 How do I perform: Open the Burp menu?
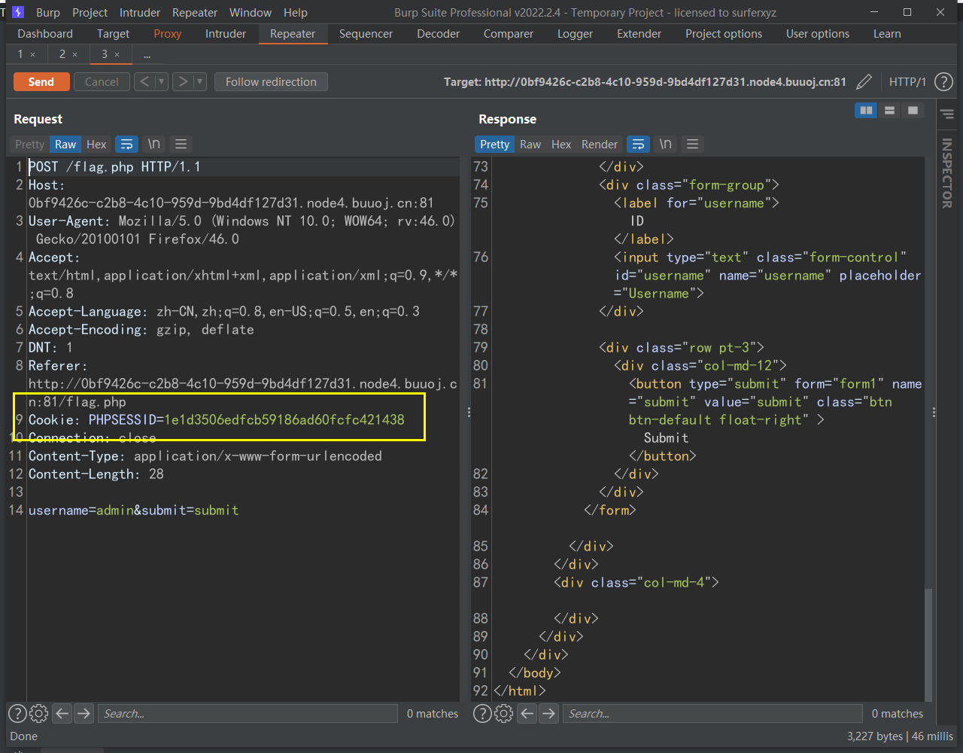pyautogui.click(x=48, y=12)
